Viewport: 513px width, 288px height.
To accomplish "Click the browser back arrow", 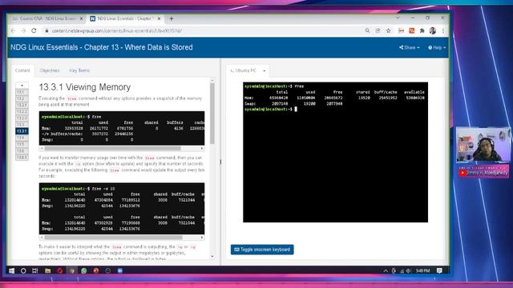I will 13,30.
